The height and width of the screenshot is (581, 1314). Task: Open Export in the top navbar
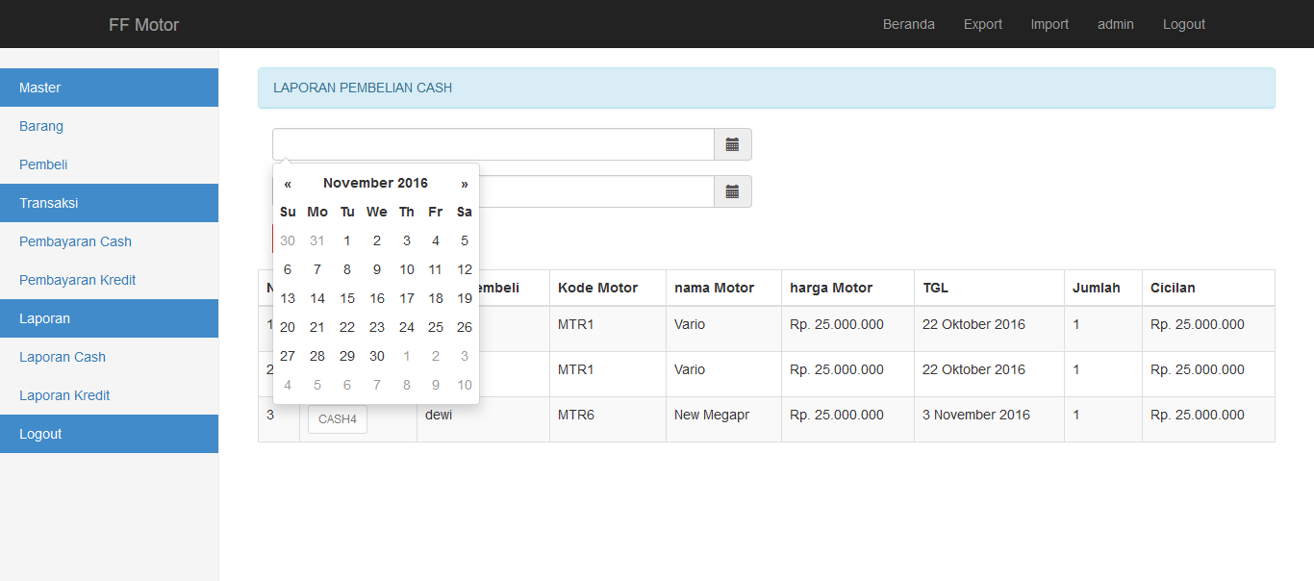[983, 24]
